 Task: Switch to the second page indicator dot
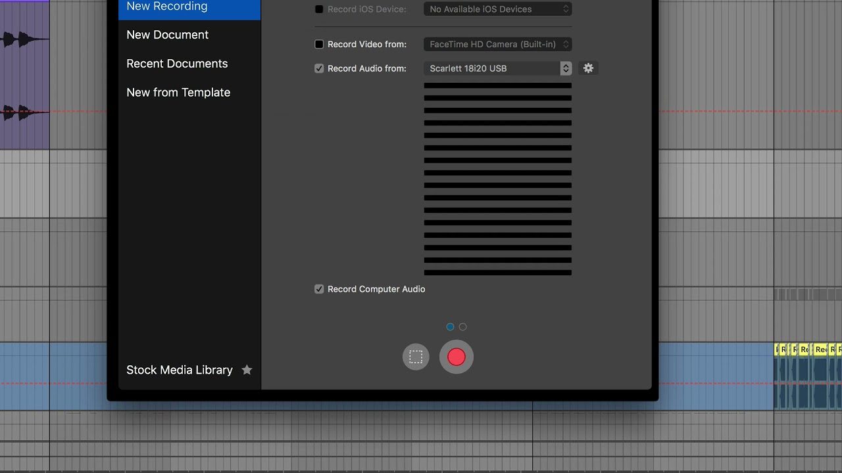tap(462, 327)
